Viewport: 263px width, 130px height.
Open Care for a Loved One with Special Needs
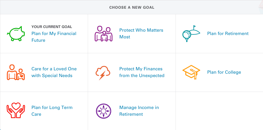point(54,72)
